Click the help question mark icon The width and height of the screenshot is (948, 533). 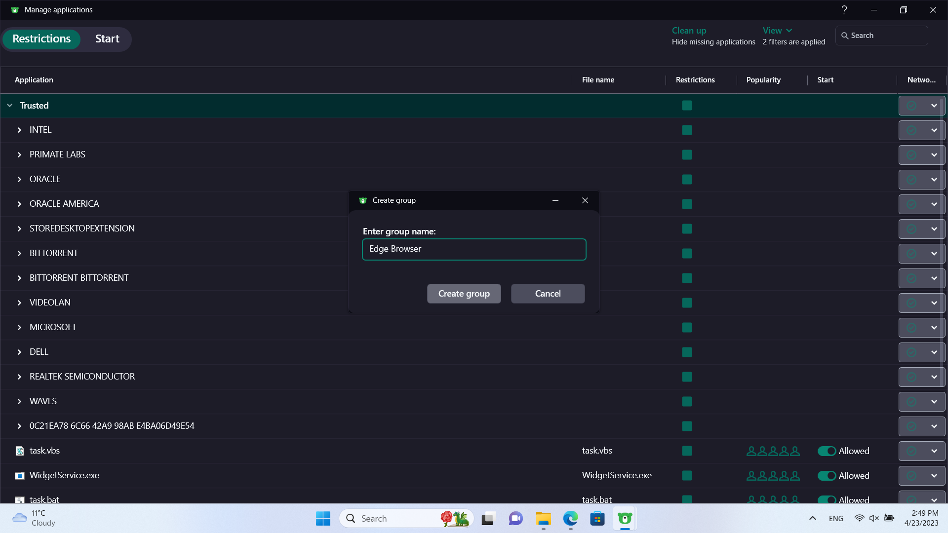pyautogui.click(x=844, y=10)
